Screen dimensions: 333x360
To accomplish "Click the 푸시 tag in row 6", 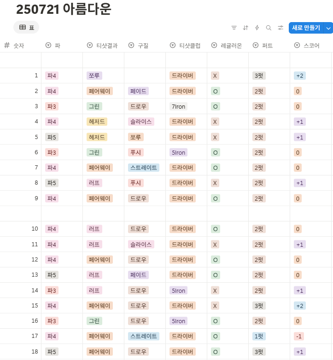I will pos(136,152).
